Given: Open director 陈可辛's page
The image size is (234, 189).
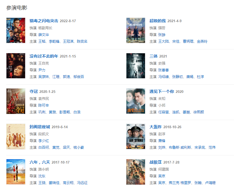Looking at the screenshot, I should 44,105.
